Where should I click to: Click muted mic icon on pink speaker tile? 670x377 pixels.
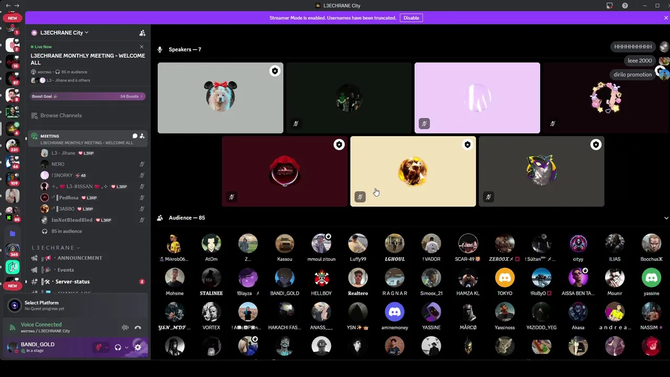point(424,124)
